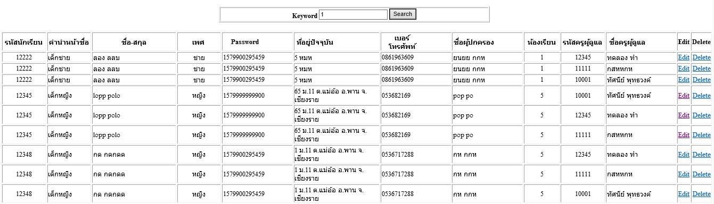This screenshot has width=714, height=204.
Task: Click guardian pop po in teacher 12345 row
Action: (463, 115)
